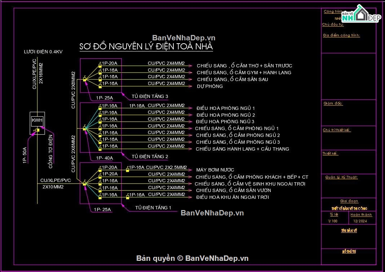Image resolution: width=385 pixels, height=272 pixels.
Task: Click the Bản quyền © BanVeNhaDep.vn footer text
Action: pos(192,258)
